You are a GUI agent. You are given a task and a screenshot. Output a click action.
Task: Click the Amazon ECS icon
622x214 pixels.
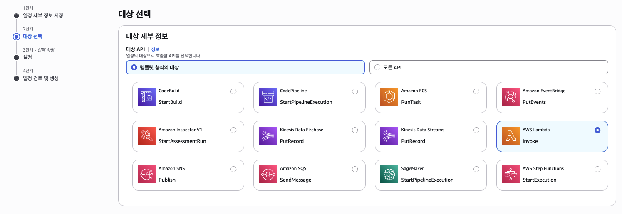389,97
